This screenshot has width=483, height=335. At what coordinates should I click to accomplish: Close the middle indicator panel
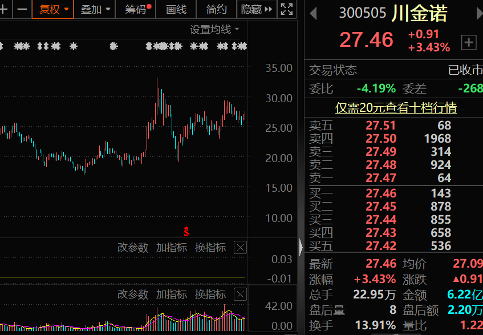241,248
